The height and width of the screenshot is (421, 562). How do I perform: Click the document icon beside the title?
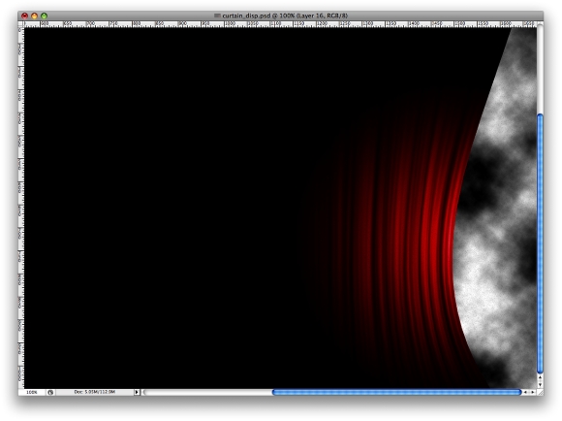pyautogui.click(x=217, y=16)
